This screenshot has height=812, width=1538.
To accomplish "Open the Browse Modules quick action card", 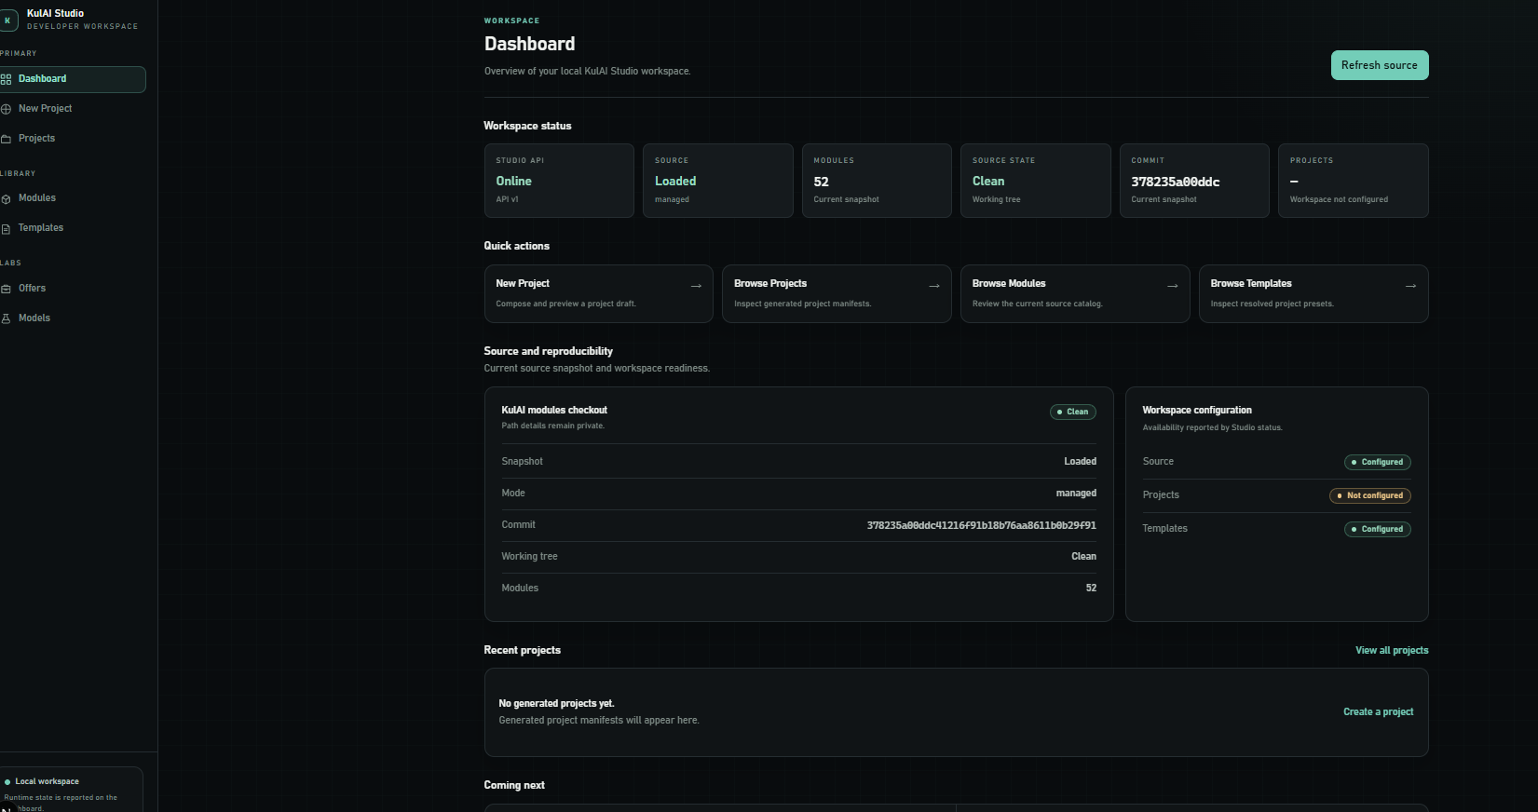I will coord(1075,294).
